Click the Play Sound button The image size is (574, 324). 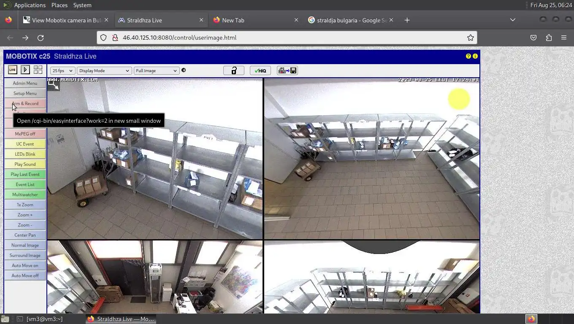pos(25,164)
